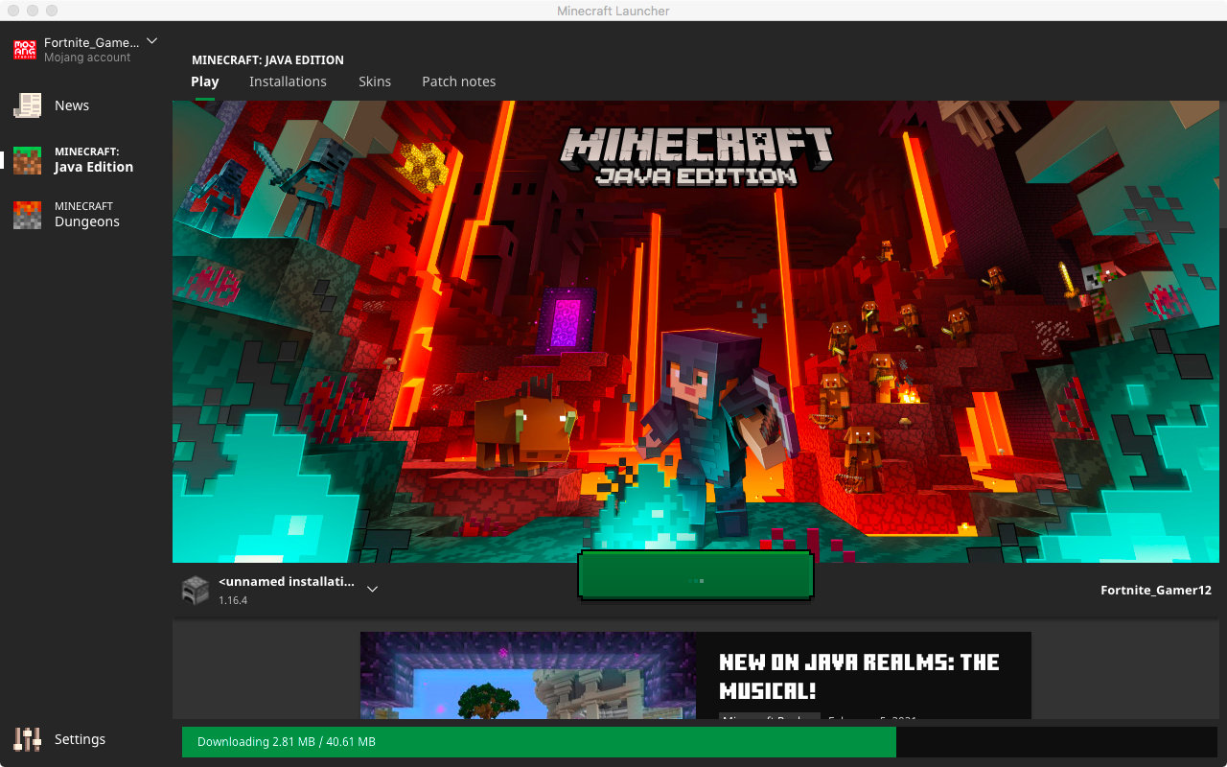
Task: Open the unnamed installation 1.16.4 selector
Action: (286, 590)
